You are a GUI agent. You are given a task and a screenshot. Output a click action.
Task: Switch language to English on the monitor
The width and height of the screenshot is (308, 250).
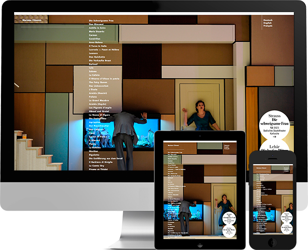click(268, 23)
